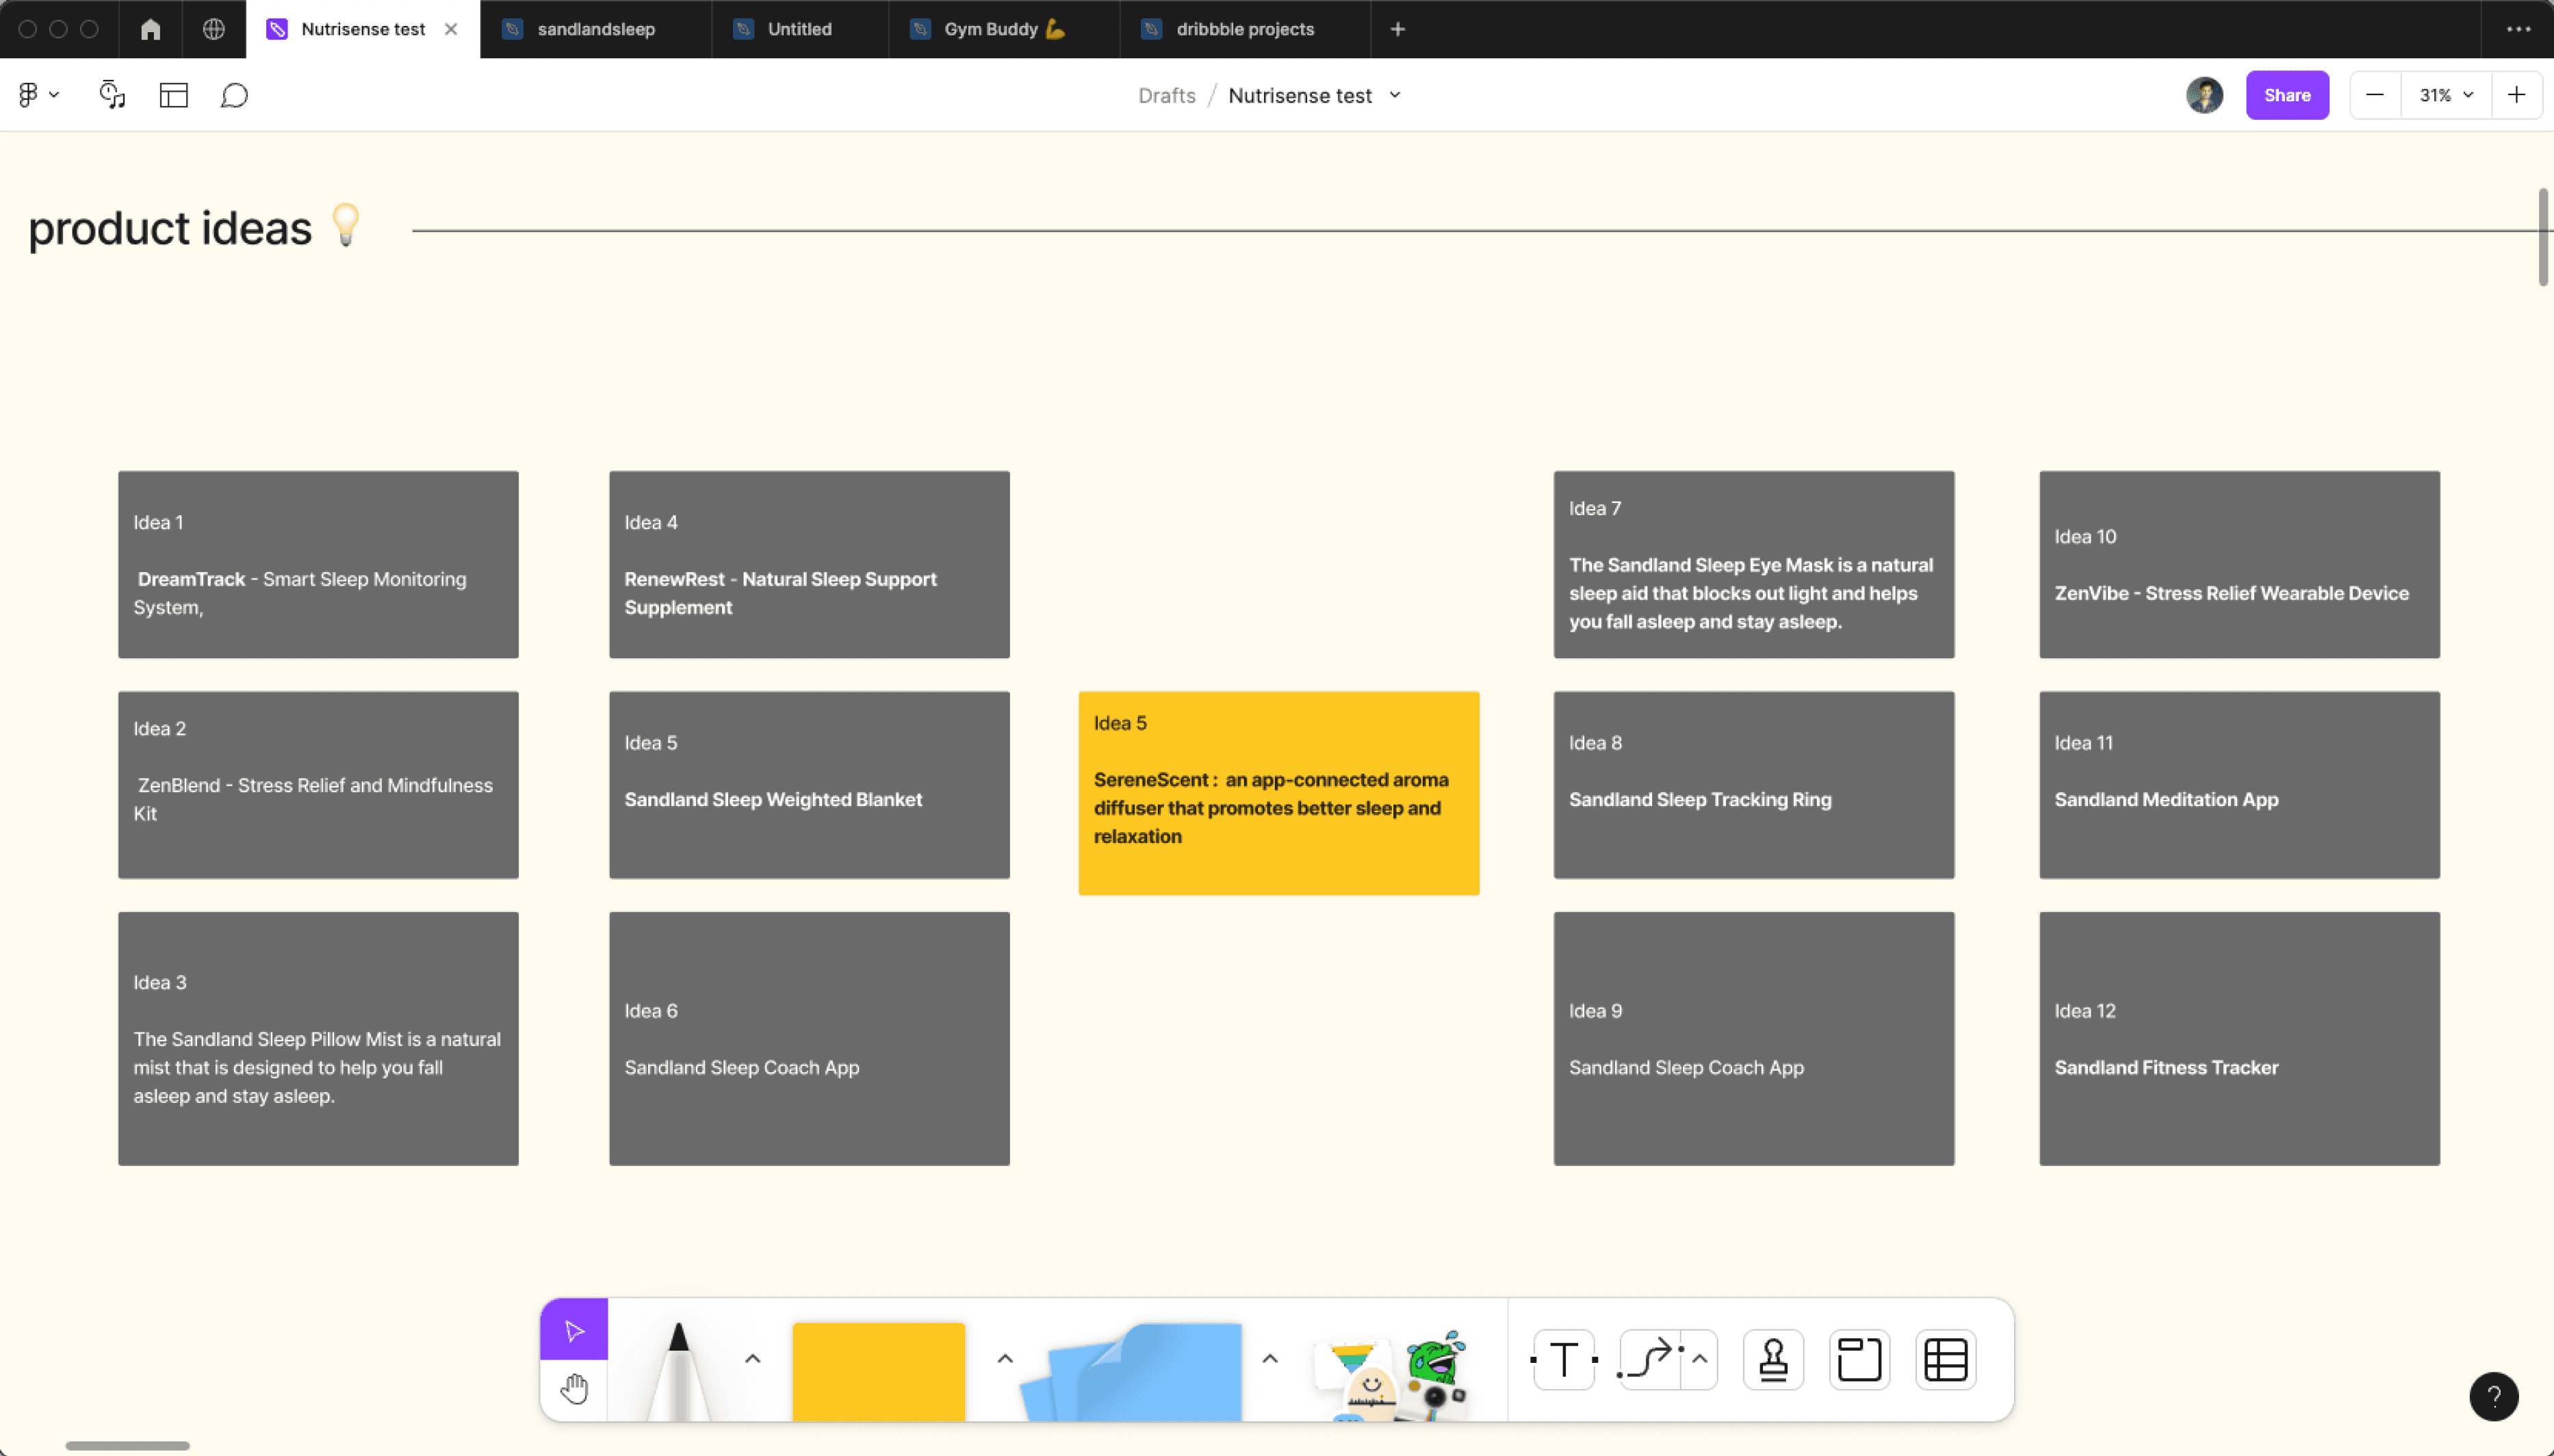Select the Move cursor tool

574,1330
